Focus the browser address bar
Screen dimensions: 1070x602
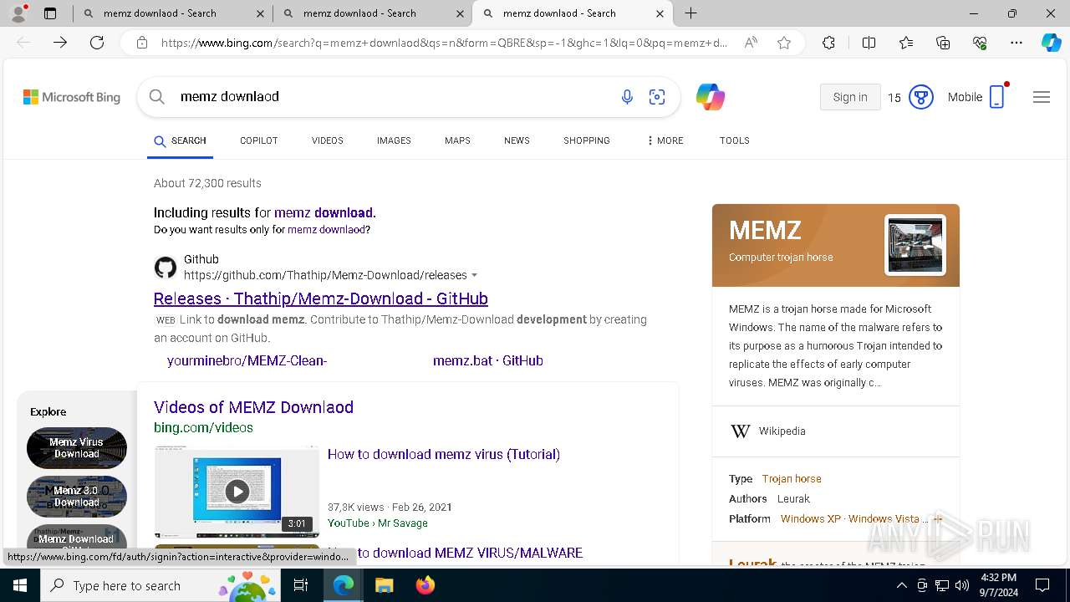point(443,43)
